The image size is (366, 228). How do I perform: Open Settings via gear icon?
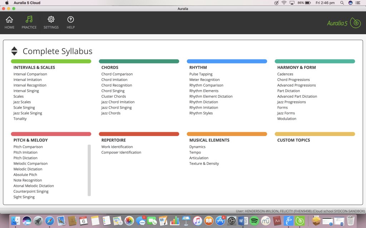point(51,22)
